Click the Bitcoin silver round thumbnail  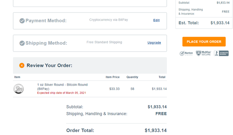[x=19, y=89]
